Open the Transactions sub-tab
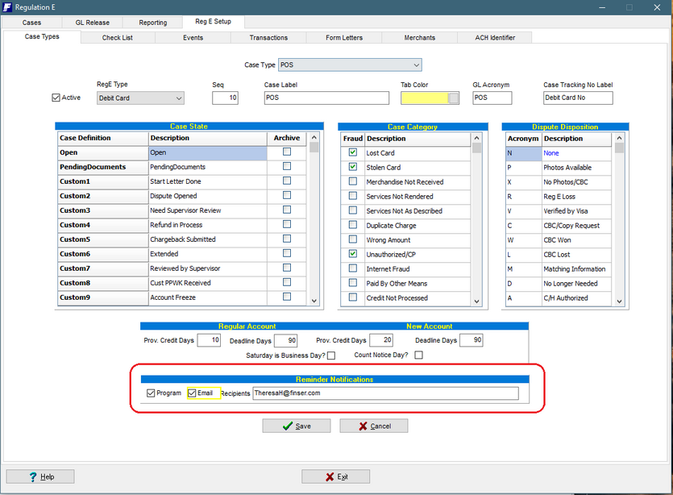673x495 pixels. click(x=268, y=38)
